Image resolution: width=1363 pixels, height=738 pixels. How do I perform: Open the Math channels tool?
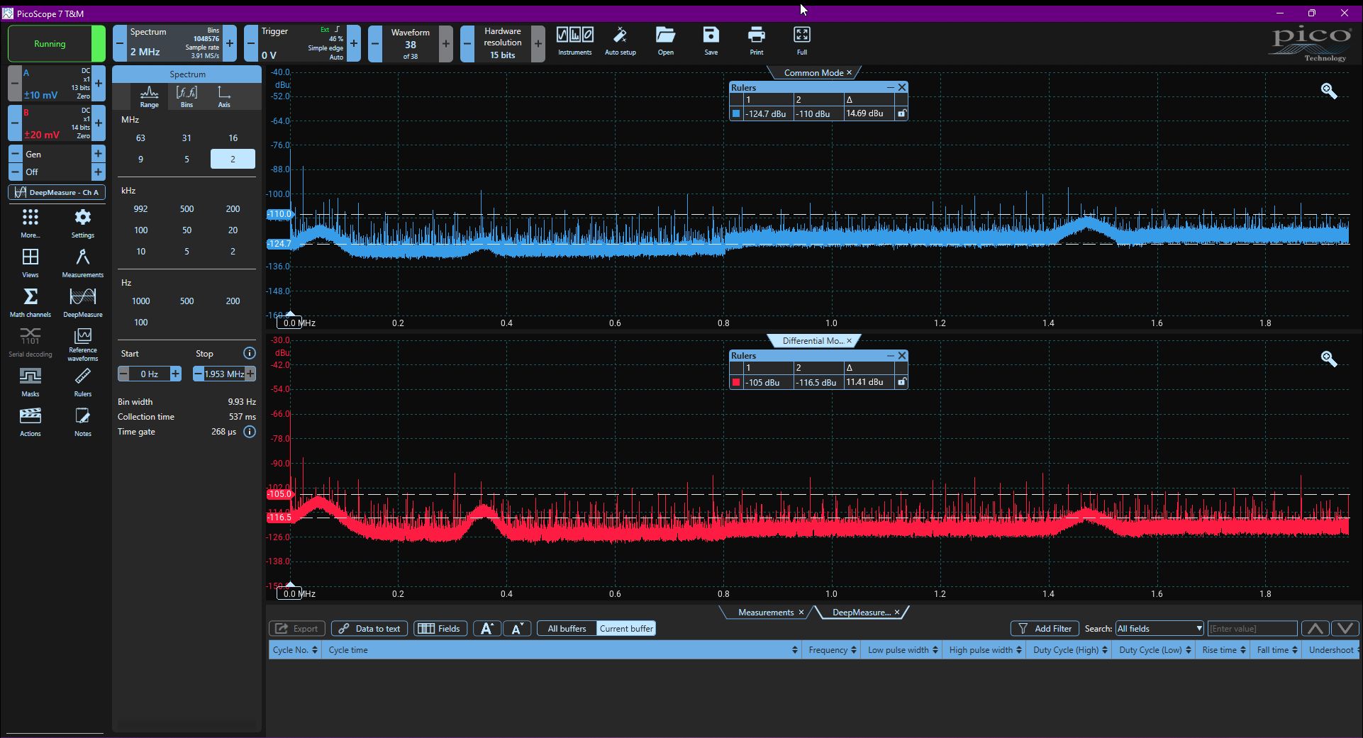click(x=30, y=302)
